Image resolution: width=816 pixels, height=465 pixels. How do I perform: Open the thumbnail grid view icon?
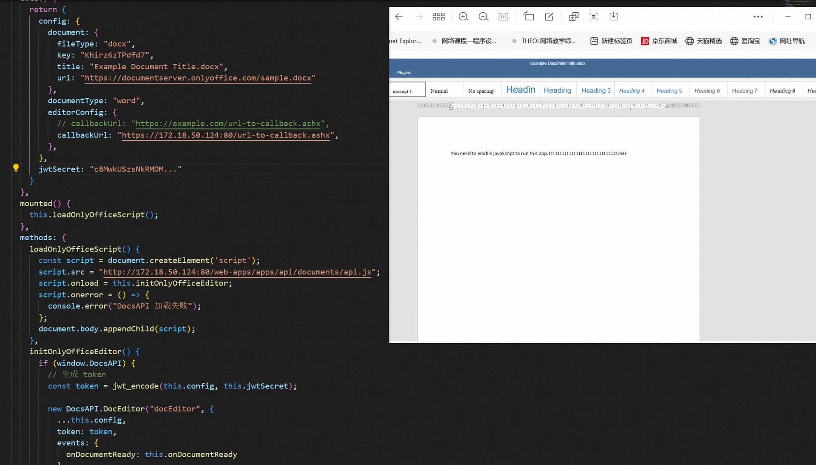(x=439, y=17)
